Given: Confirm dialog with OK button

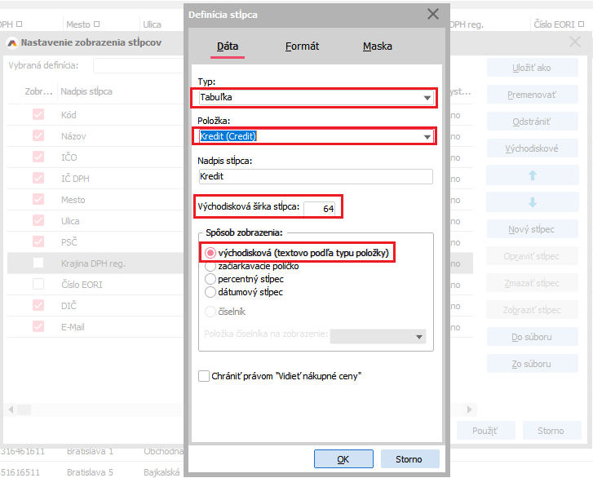Looking at the screenshot, I should (x=343, y=459).
